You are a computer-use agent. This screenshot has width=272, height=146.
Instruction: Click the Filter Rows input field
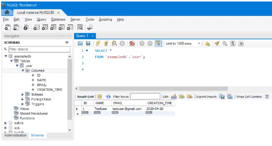tap(145, 96)
